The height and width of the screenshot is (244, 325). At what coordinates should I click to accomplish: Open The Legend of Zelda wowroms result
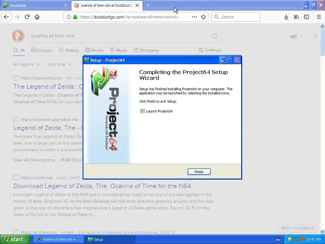48,86
